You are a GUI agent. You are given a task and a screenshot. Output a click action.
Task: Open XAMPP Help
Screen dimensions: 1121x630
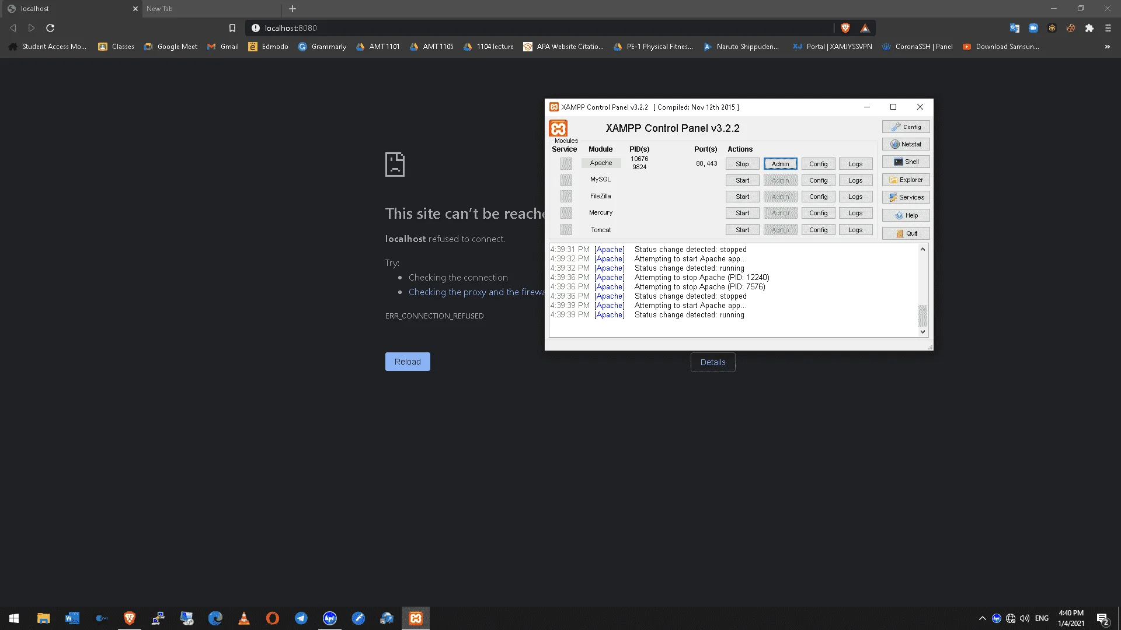pyautogui.click(x=906, y=215)
